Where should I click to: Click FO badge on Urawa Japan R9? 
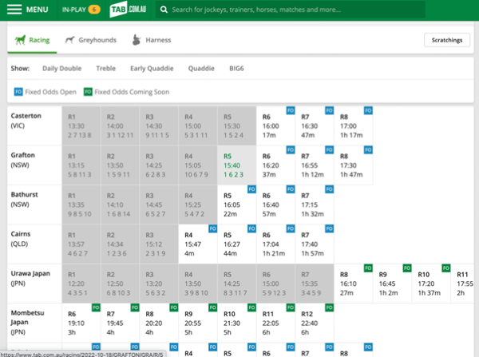(x=407, y=268)
